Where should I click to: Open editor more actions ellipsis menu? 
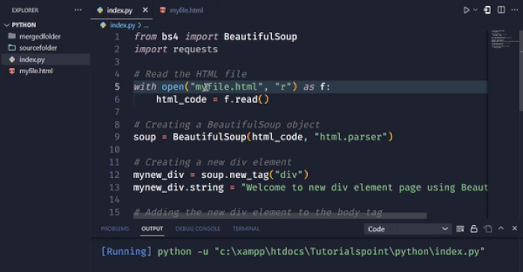(x=514, y=10)
